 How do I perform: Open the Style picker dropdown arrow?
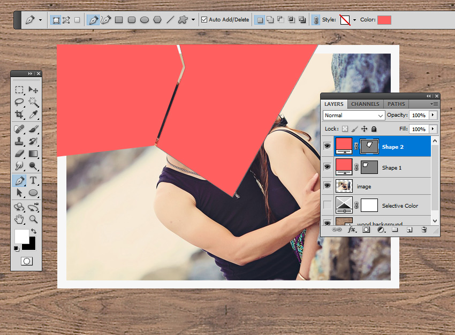[x=354, y=20]
